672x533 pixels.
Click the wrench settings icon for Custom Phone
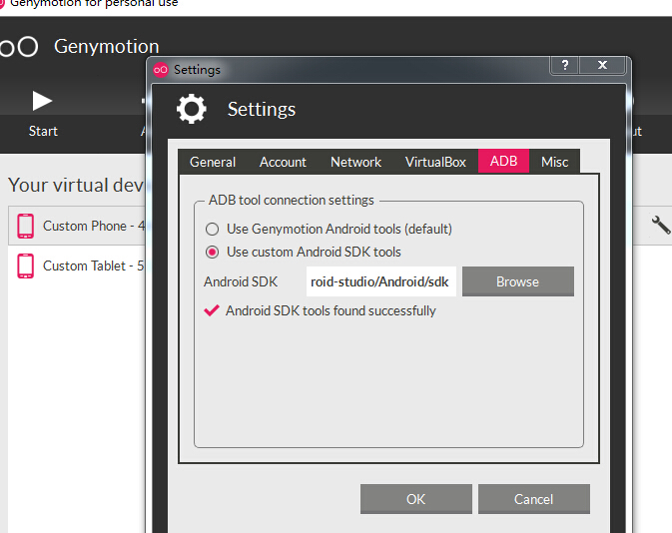(661, 226)
